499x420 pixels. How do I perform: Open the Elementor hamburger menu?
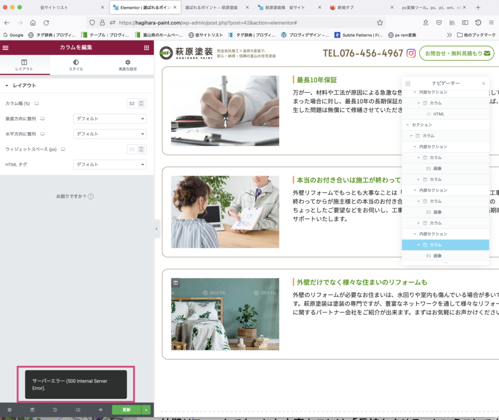[x=6, y=48]
